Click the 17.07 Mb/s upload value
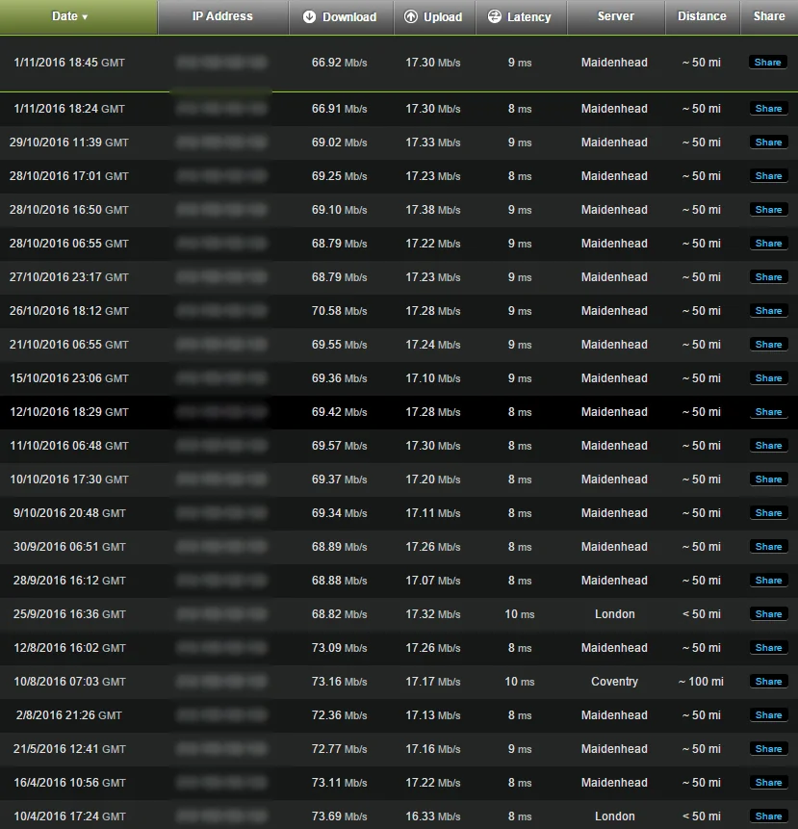Viewport: 798px width, 829px height. click(433, 581)
